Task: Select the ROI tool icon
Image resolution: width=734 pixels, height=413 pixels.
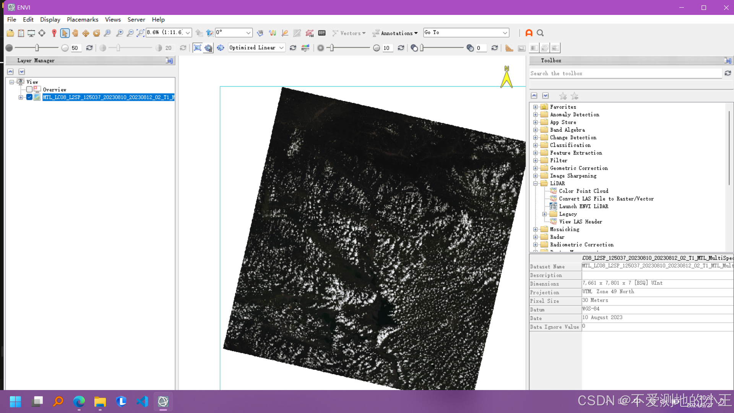Action: (310, 33)
